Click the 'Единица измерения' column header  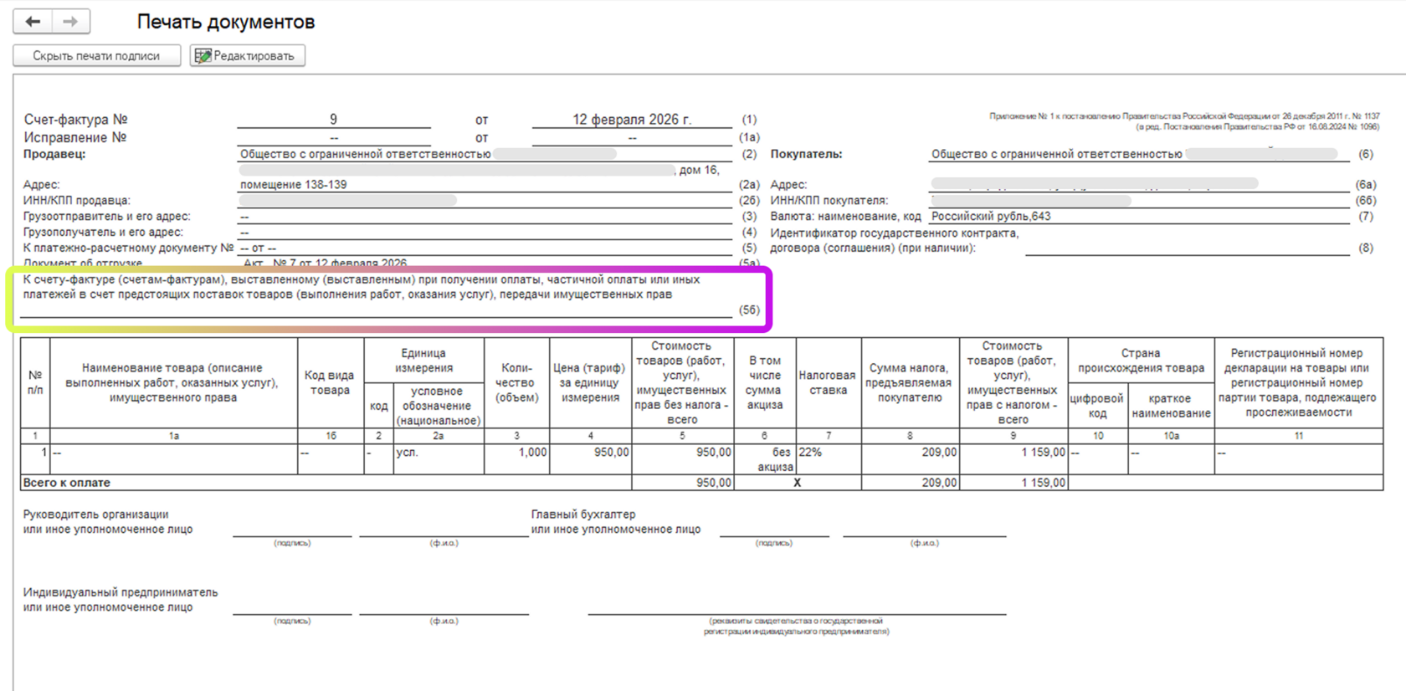[x=423, y=361]
